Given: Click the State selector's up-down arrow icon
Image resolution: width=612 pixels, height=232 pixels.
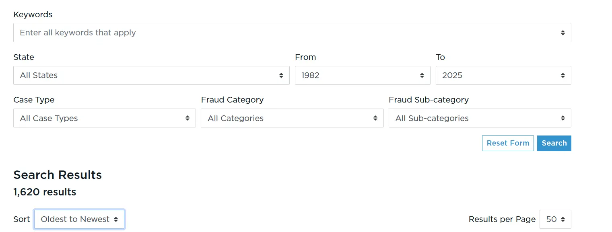Looking at the screenshot, I should click(281, 76).
